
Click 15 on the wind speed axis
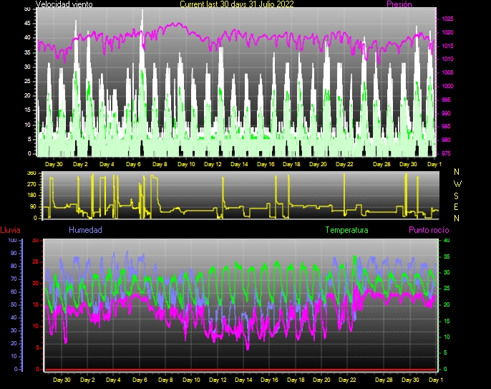pyautogui.click(x=27, y=110)
